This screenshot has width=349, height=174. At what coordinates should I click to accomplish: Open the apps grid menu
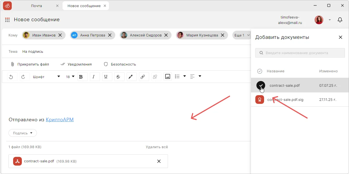(7, 20)
